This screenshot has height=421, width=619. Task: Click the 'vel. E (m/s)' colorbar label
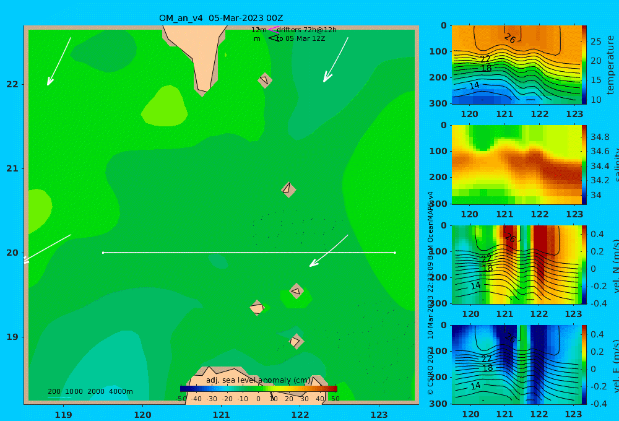point(615,367)
